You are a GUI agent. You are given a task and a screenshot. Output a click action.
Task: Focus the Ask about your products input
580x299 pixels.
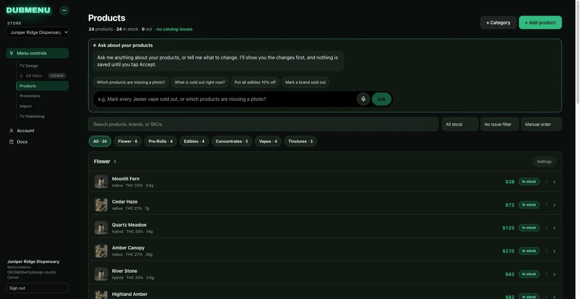[x=225, y=99]
